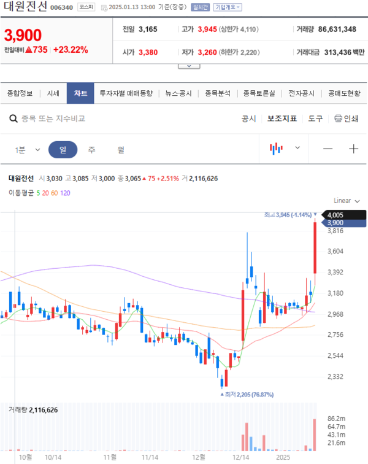The image size is (368, 464).
Task: Toggle the 120-day moving average
Action: [x=66, y=193]
